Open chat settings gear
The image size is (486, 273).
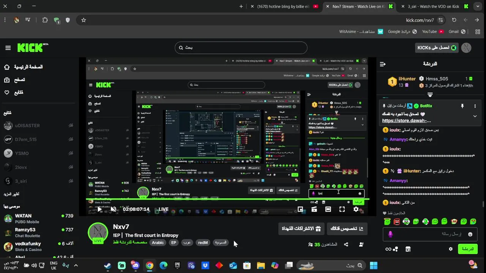coord(451,249)
